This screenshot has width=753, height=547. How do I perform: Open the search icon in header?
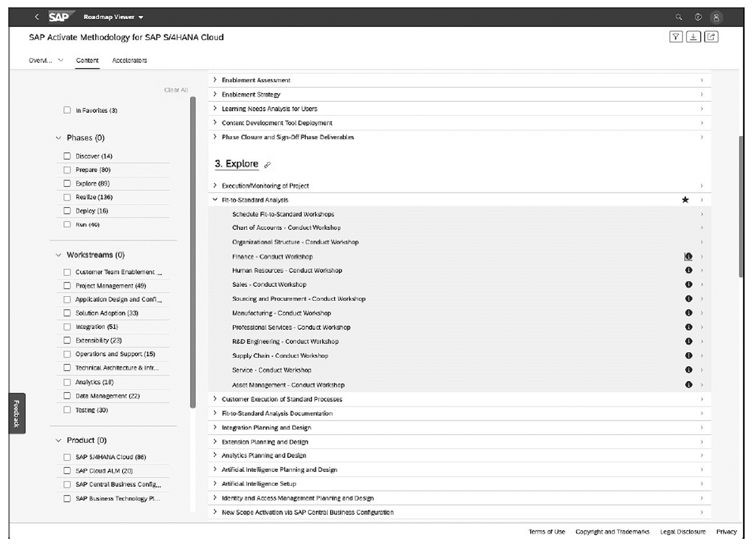click(679, 17)
